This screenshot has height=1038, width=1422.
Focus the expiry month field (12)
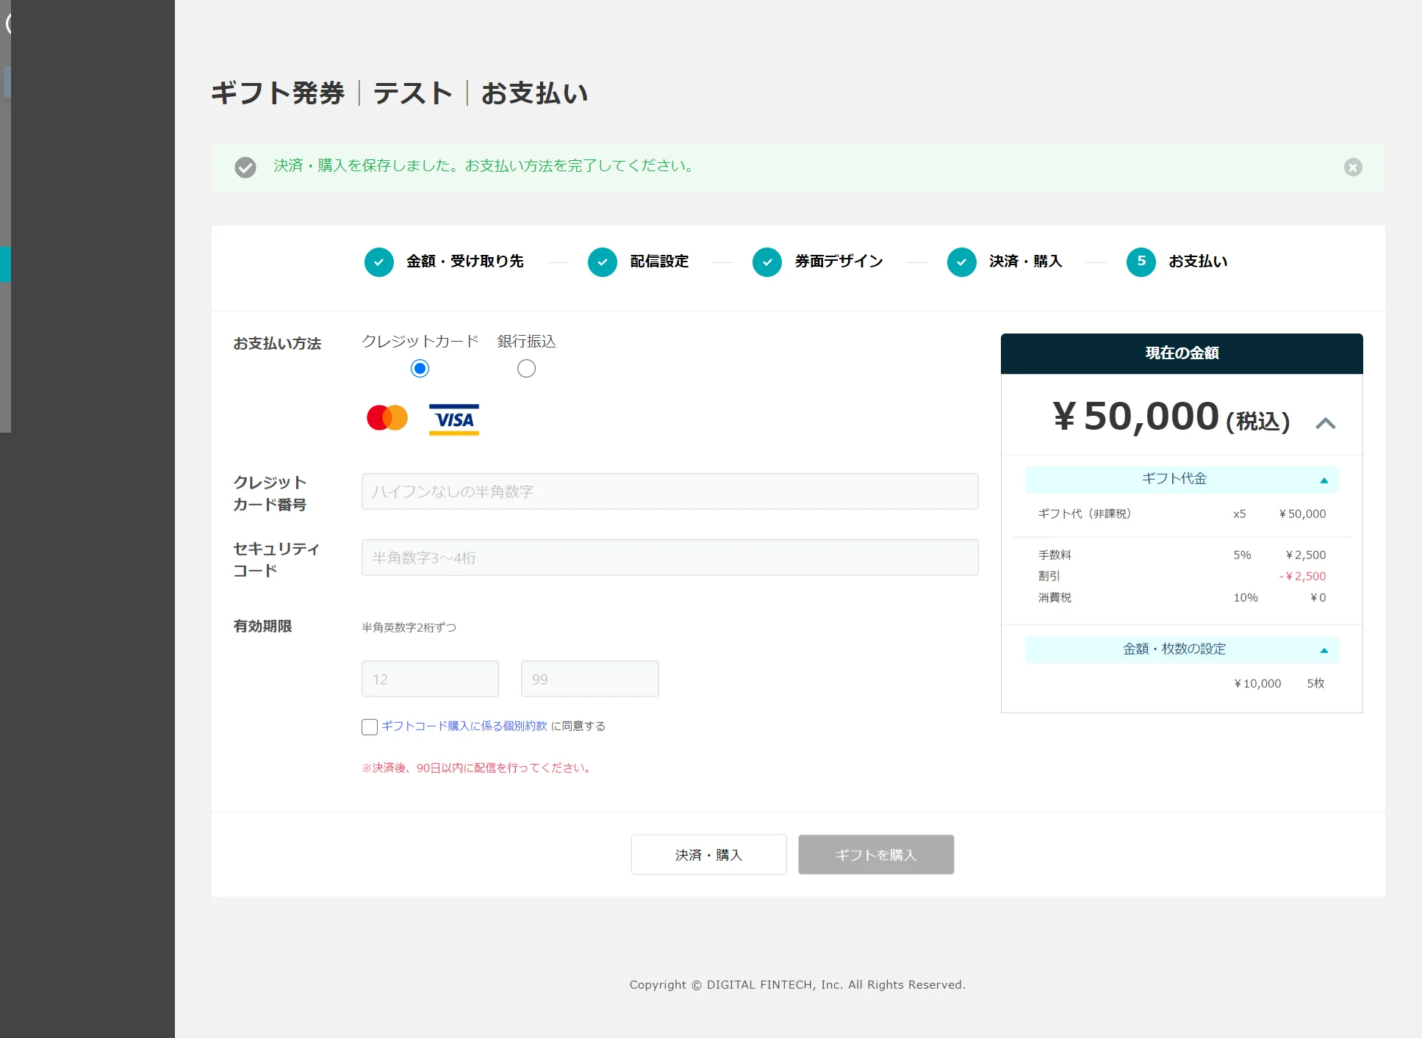[x=430, y=679]
